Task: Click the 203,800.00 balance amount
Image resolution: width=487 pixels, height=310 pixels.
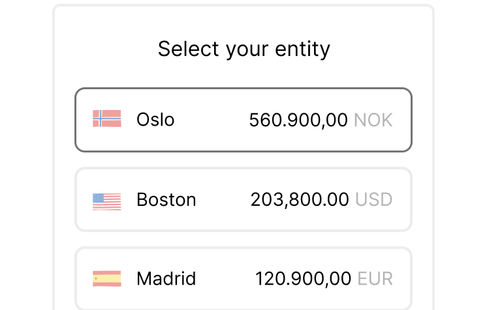Action: (299, 200)
